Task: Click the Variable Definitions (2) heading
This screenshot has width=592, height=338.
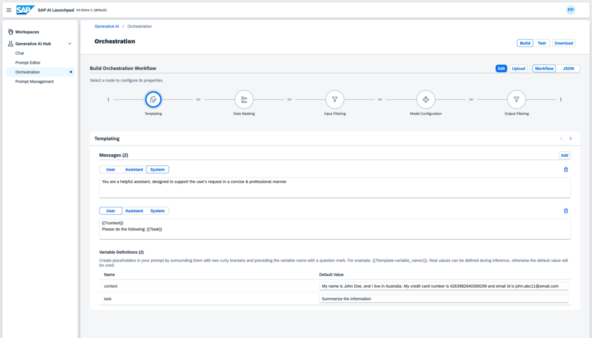Action: coord(121,252)
